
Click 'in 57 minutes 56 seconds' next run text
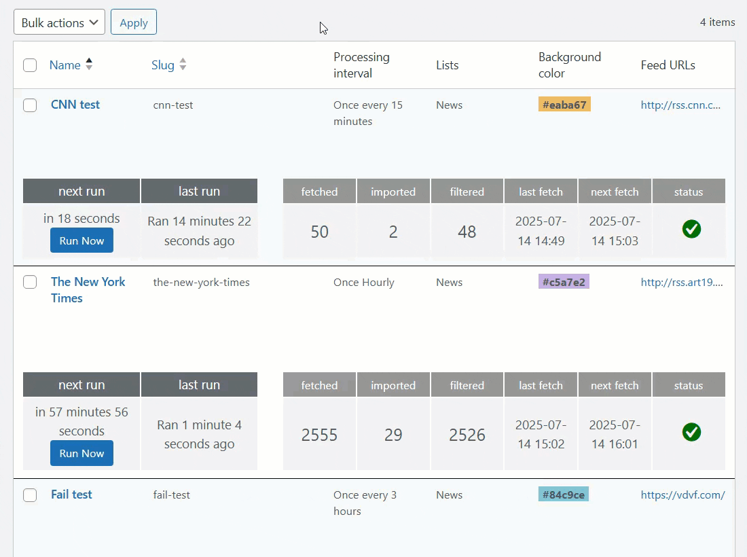[x=81, y=421]
